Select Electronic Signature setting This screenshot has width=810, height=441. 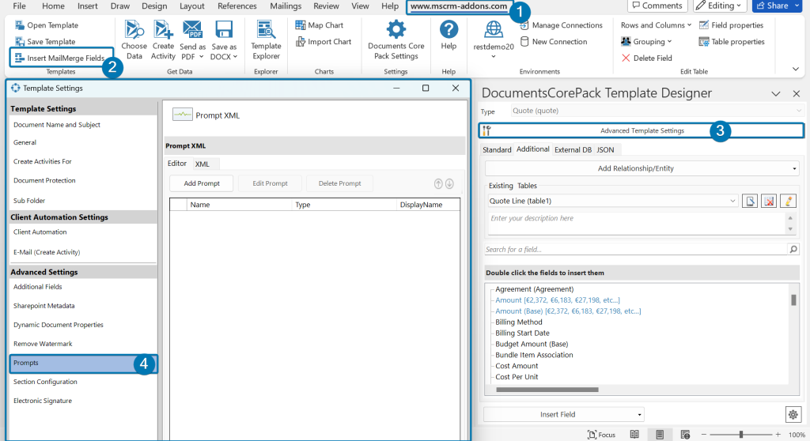pyautogui.click(x=43, y=401)
